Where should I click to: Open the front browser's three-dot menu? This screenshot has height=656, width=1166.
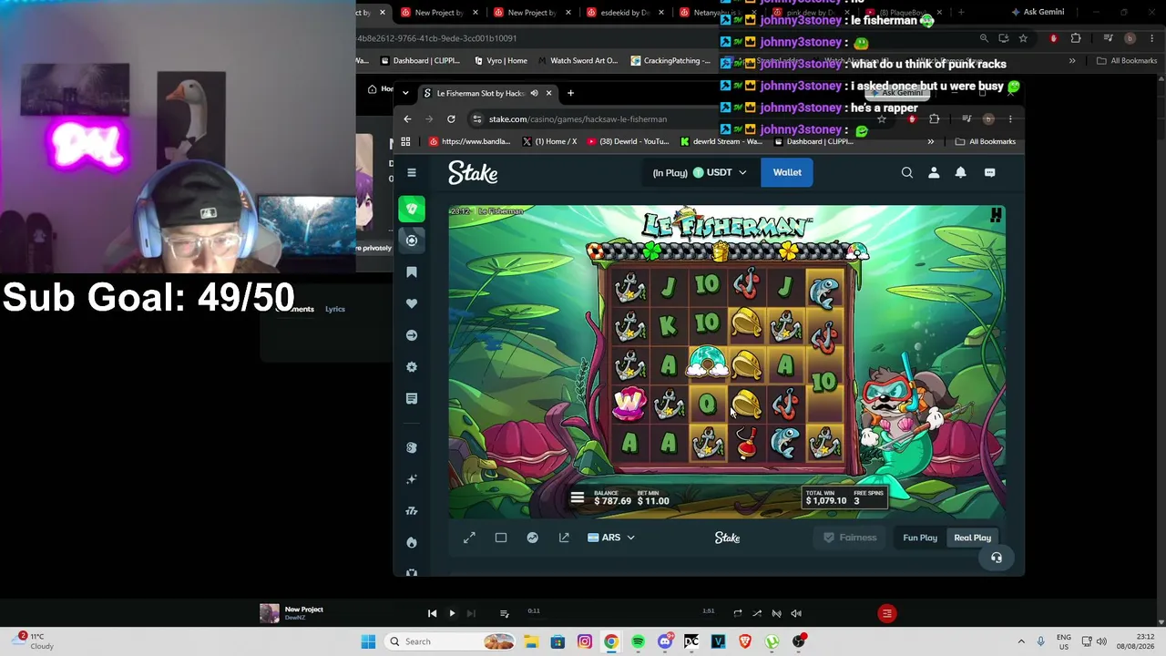pyautogui.click(x=1010, y=118)
